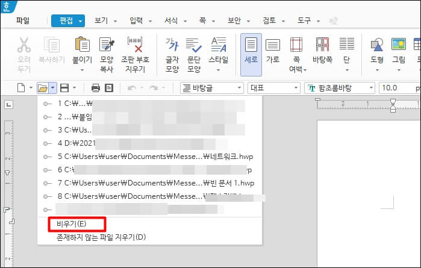This screenshot has width=421, height=268.
Task: Click the Columns (단) icon
Action: tap(347, 44)
